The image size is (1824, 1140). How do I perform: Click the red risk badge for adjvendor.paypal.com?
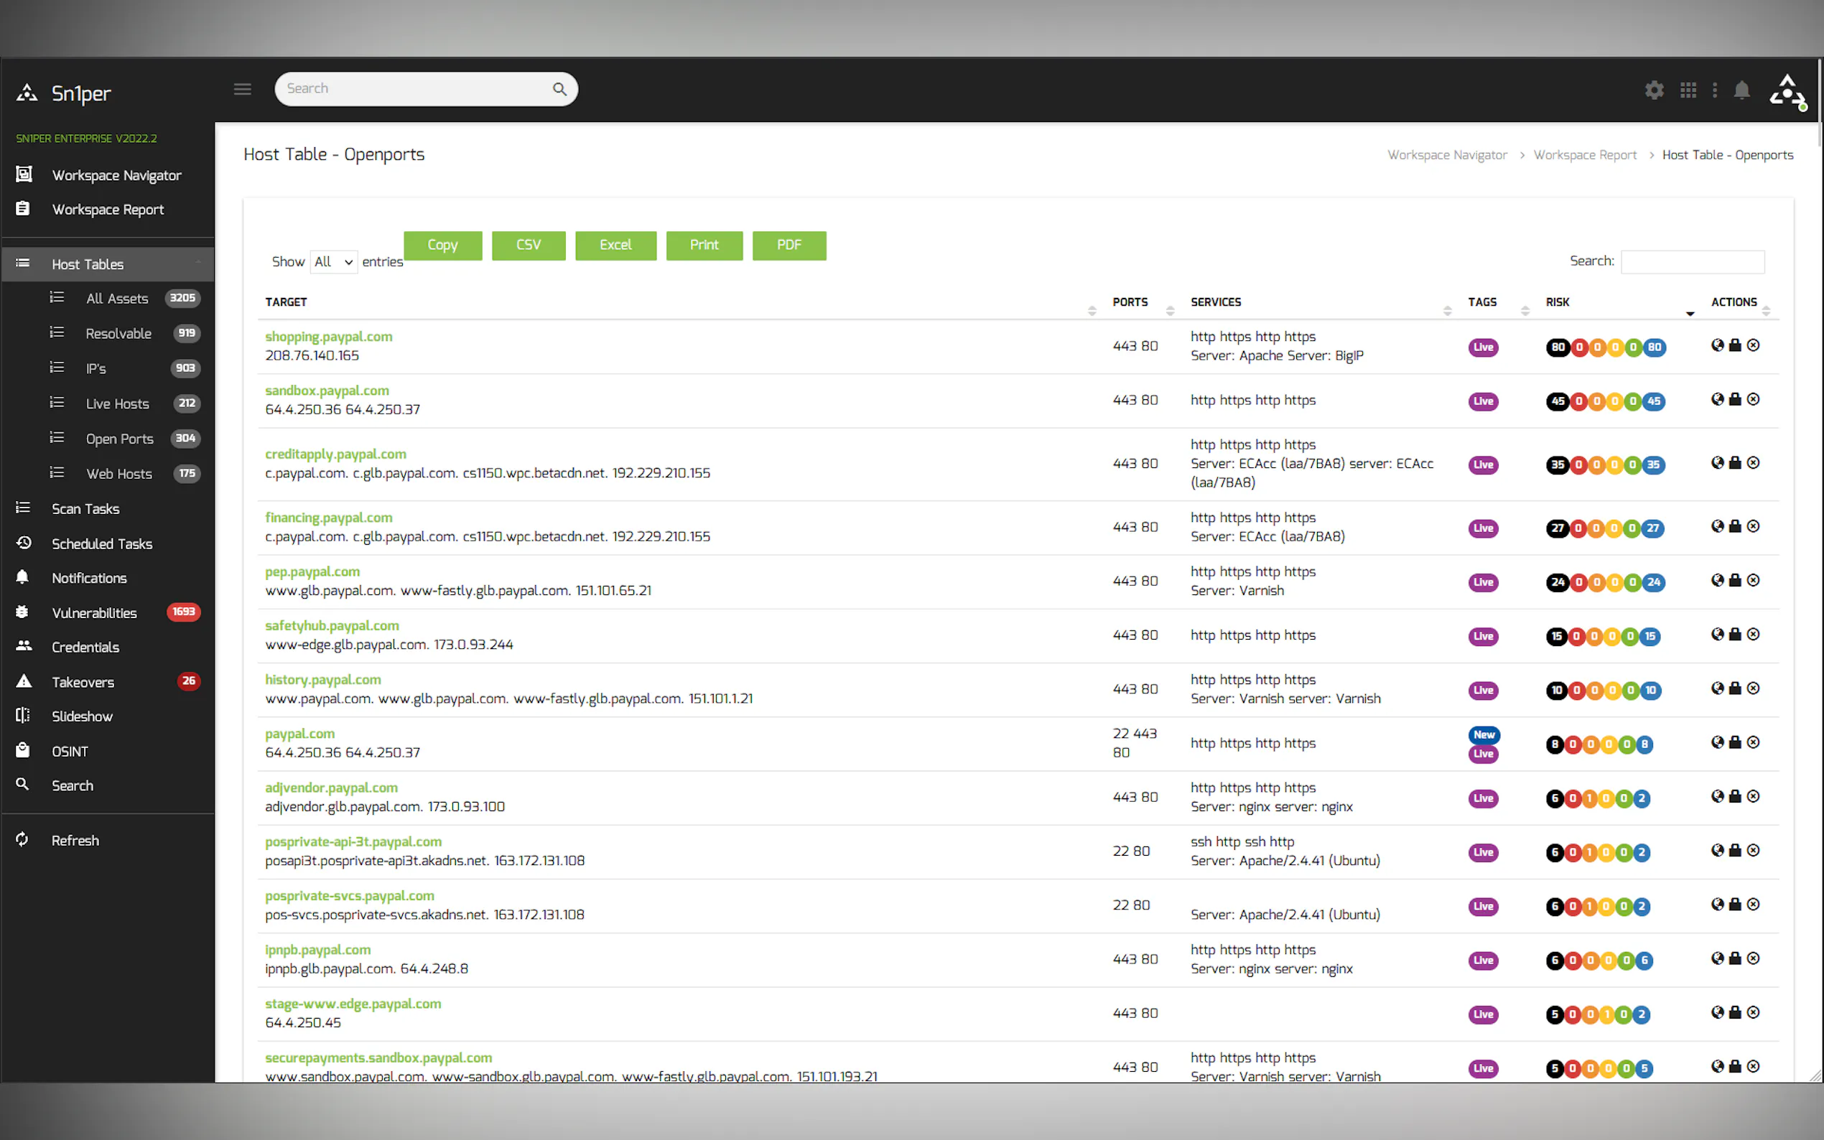1573,798
